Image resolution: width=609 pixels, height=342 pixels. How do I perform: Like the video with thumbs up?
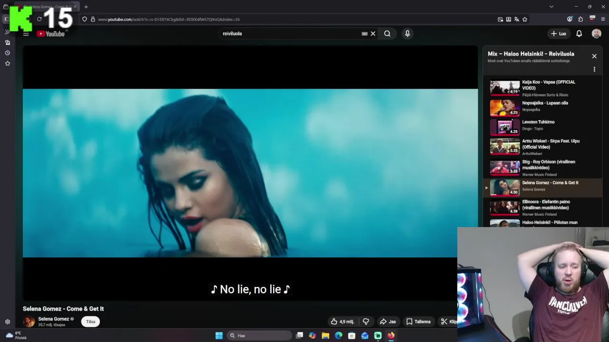pyautogui.click(x=343, y=322)
